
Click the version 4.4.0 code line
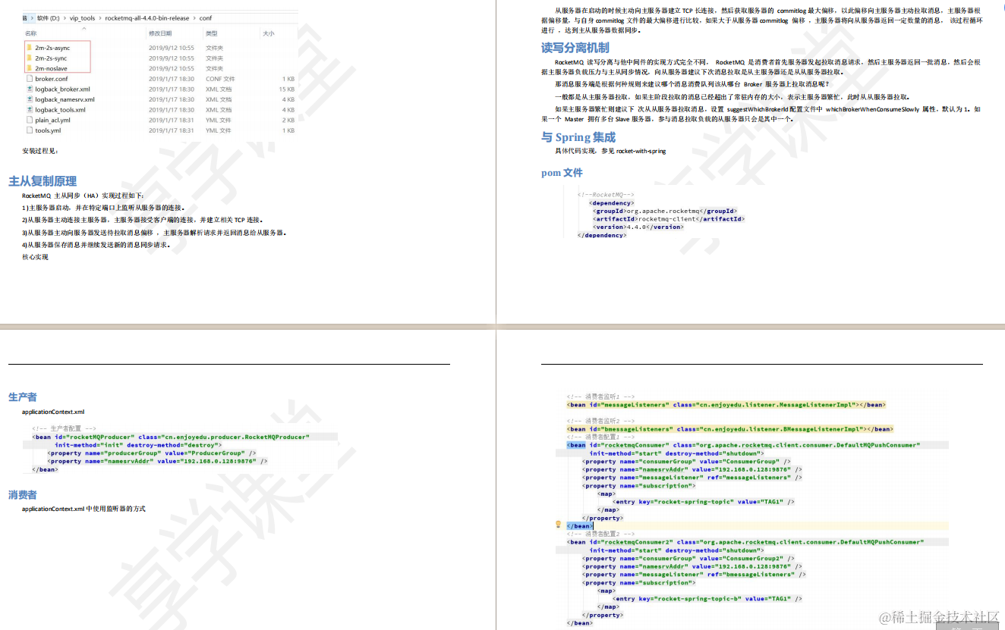[x=638, y=227]
